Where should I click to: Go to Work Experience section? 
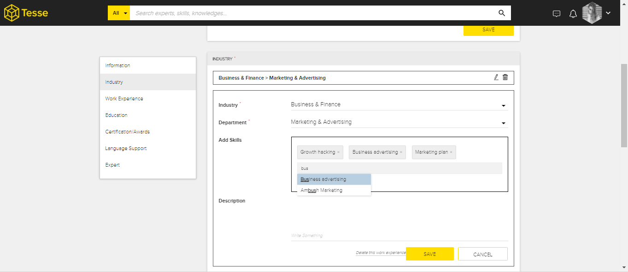click(148, 98)
